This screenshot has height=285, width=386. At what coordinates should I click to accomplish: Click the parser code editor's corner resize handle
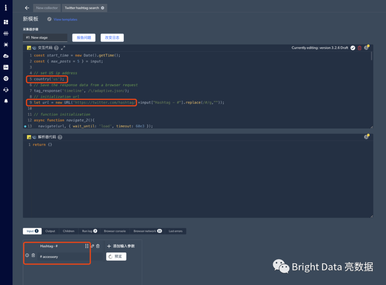pos(371,216)
